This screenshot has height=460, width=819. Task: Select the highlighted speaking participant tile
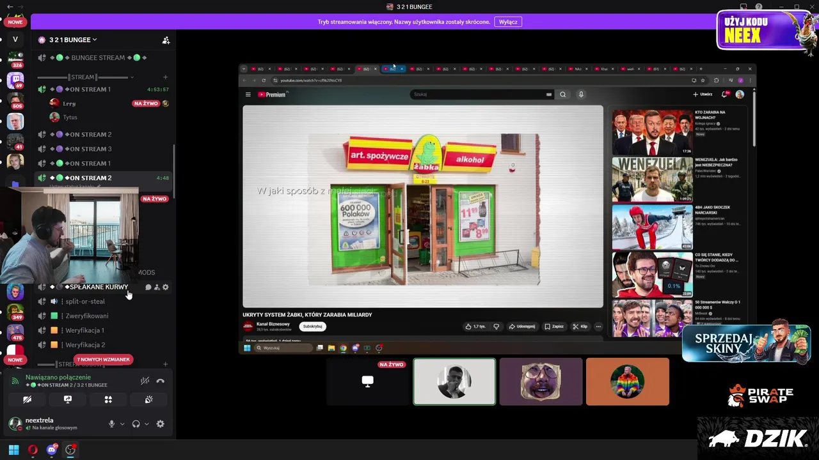click(x=454, y=381)
